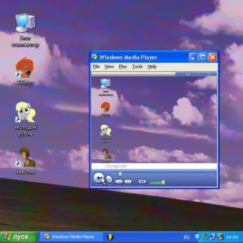Open the File menu

96,67
